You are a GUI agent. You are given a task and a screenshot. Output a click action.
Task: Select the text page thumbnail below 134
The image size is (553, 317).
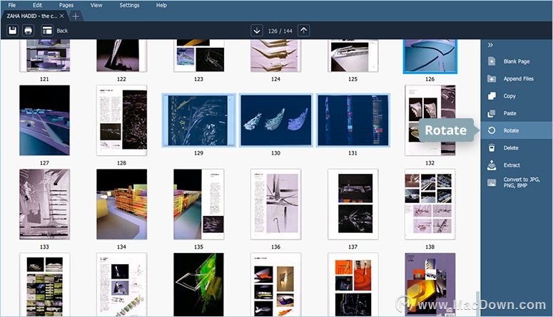pos(122,285)
